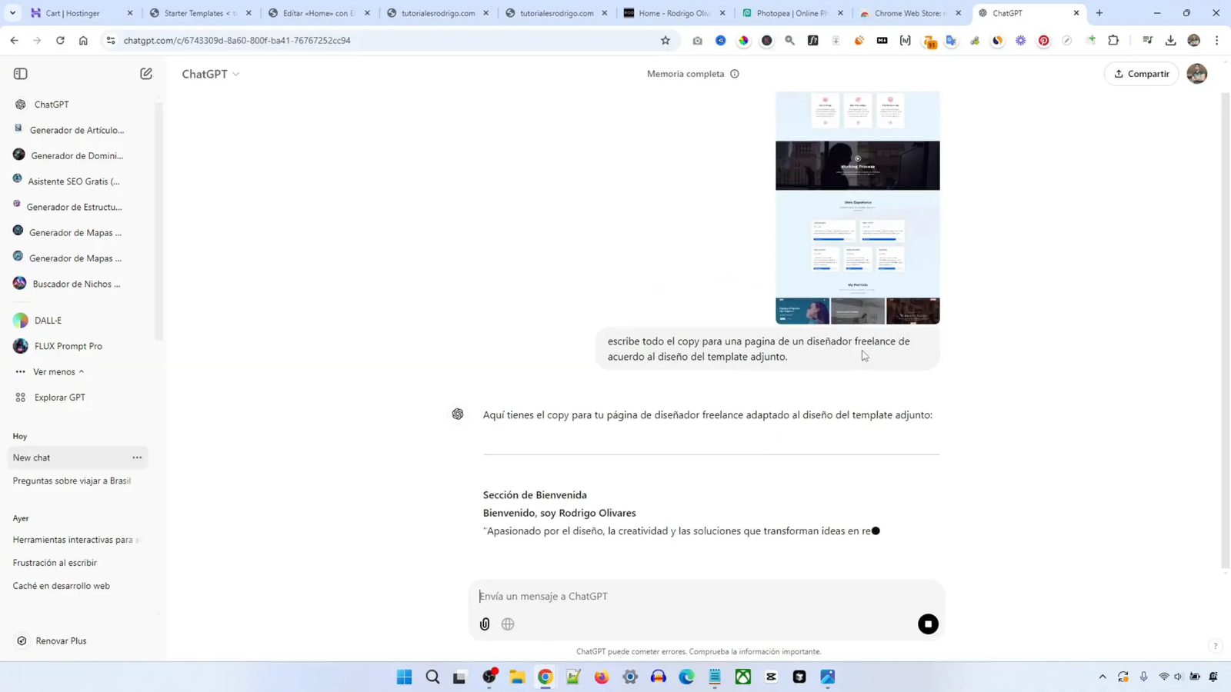Image resolution: width=1231 pixels, height=692 pixels.
Task: Click the attach file paperclip icon
Action: coord(484,624)
